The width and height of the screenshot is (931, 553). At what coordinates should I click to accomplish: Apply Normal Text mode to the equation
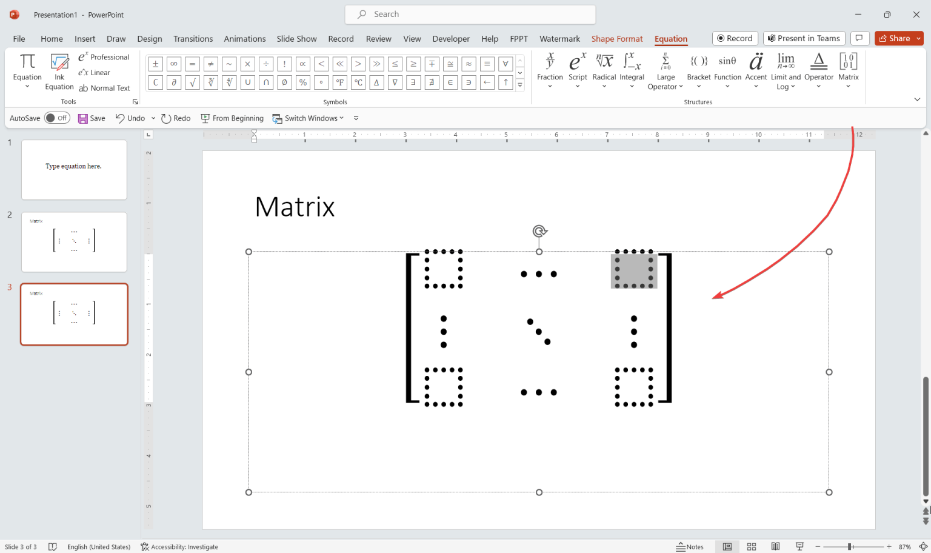105,87
